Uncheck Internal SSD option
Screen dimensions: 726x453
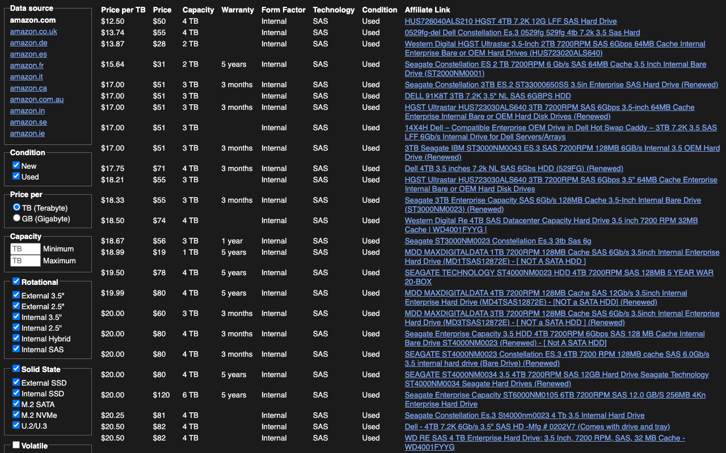(16, 393)
